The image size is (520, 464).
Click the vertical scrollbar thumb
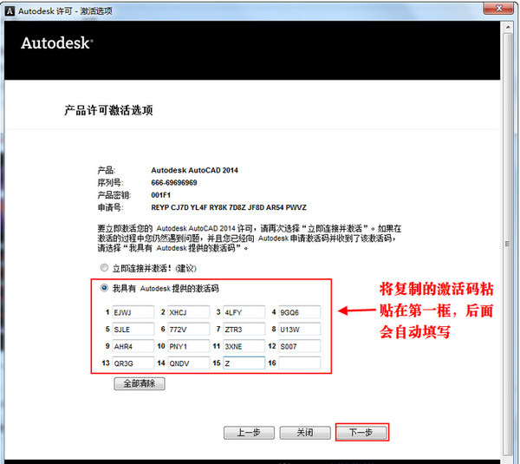[508, 244]
